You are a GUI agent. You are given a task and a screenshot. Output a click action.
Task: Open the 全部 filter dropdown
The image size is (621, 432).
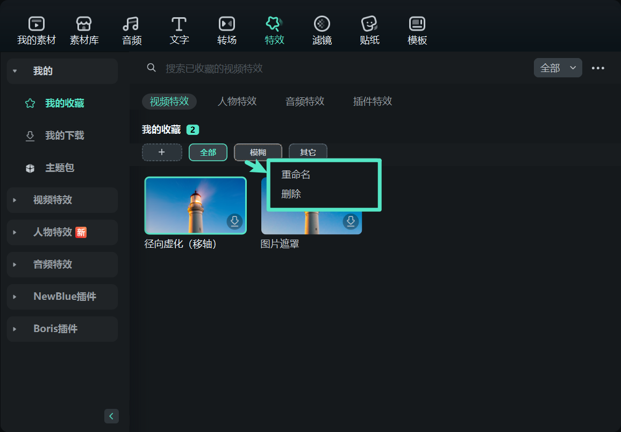click(558, 68)
